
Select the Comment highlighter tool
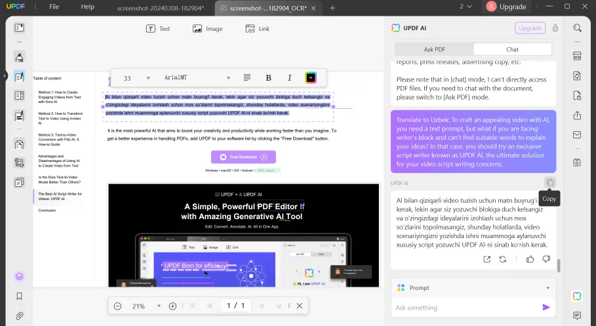point(19,58)
